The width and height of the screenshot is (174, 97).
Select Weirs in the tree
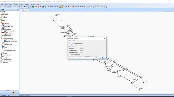6,47
